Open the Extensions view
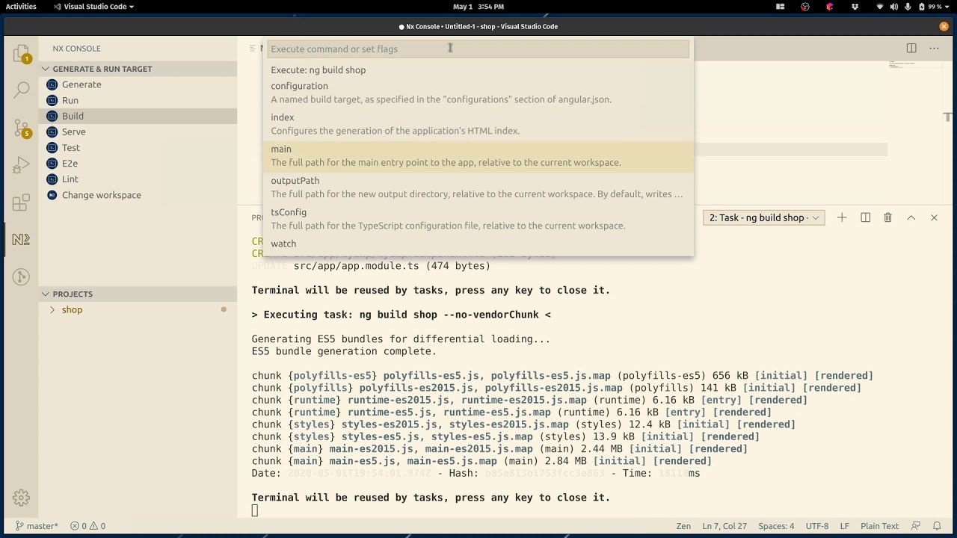This screenshot has height=538, width=957. (x=21, y=202)
